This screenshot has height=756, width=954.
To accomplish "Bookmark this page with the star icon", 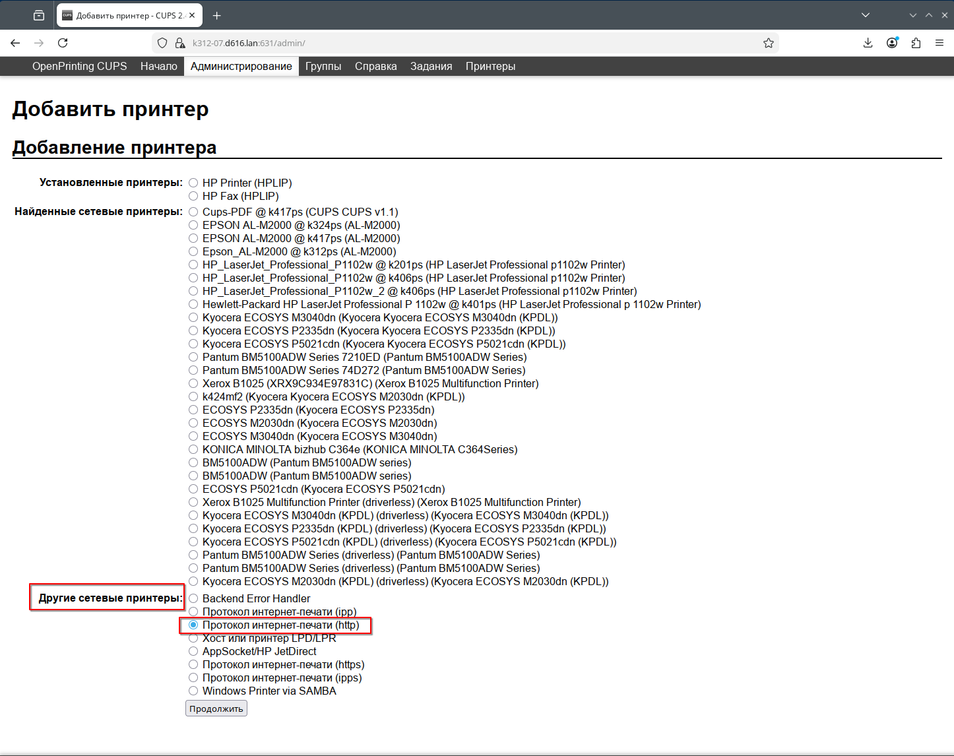I will tap(769, 43).
